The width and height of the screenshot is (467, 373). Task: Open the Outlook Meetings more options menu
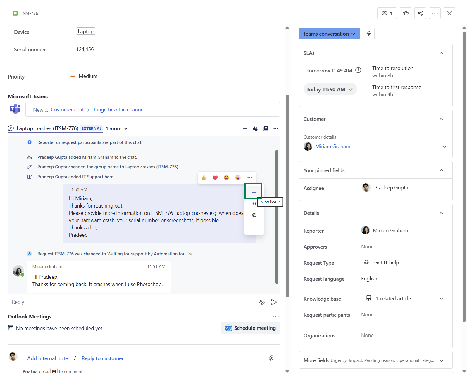click(275, 316)
